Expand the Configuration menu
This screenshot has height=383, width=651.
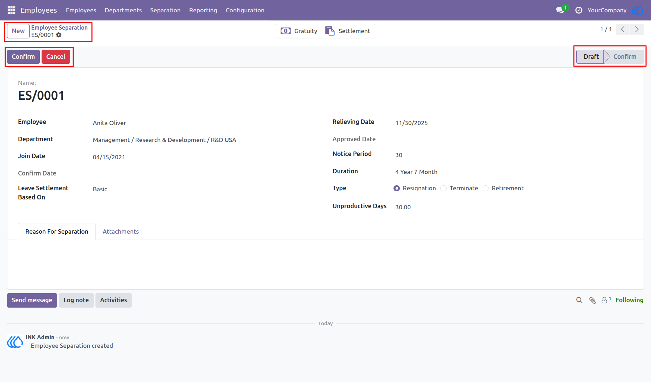pos(245,10)
